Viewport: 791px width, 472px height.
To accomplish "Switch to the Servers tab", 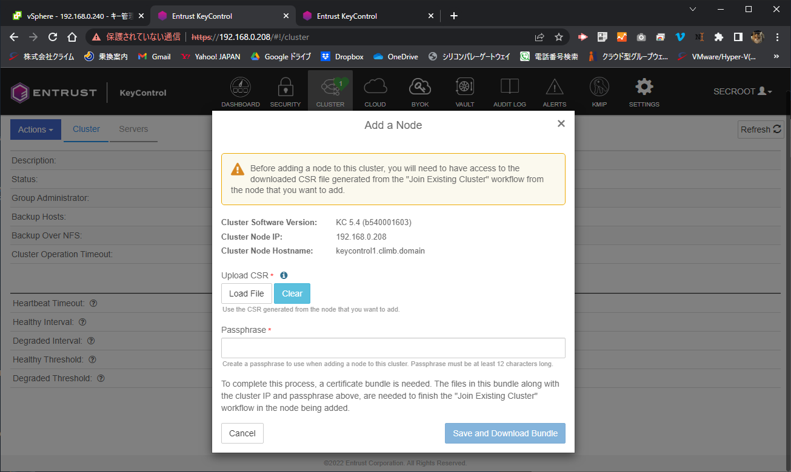I will (x=133, y=129).
